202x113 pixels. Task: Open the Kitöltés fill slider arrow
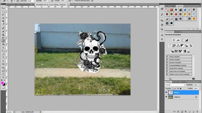199,89
